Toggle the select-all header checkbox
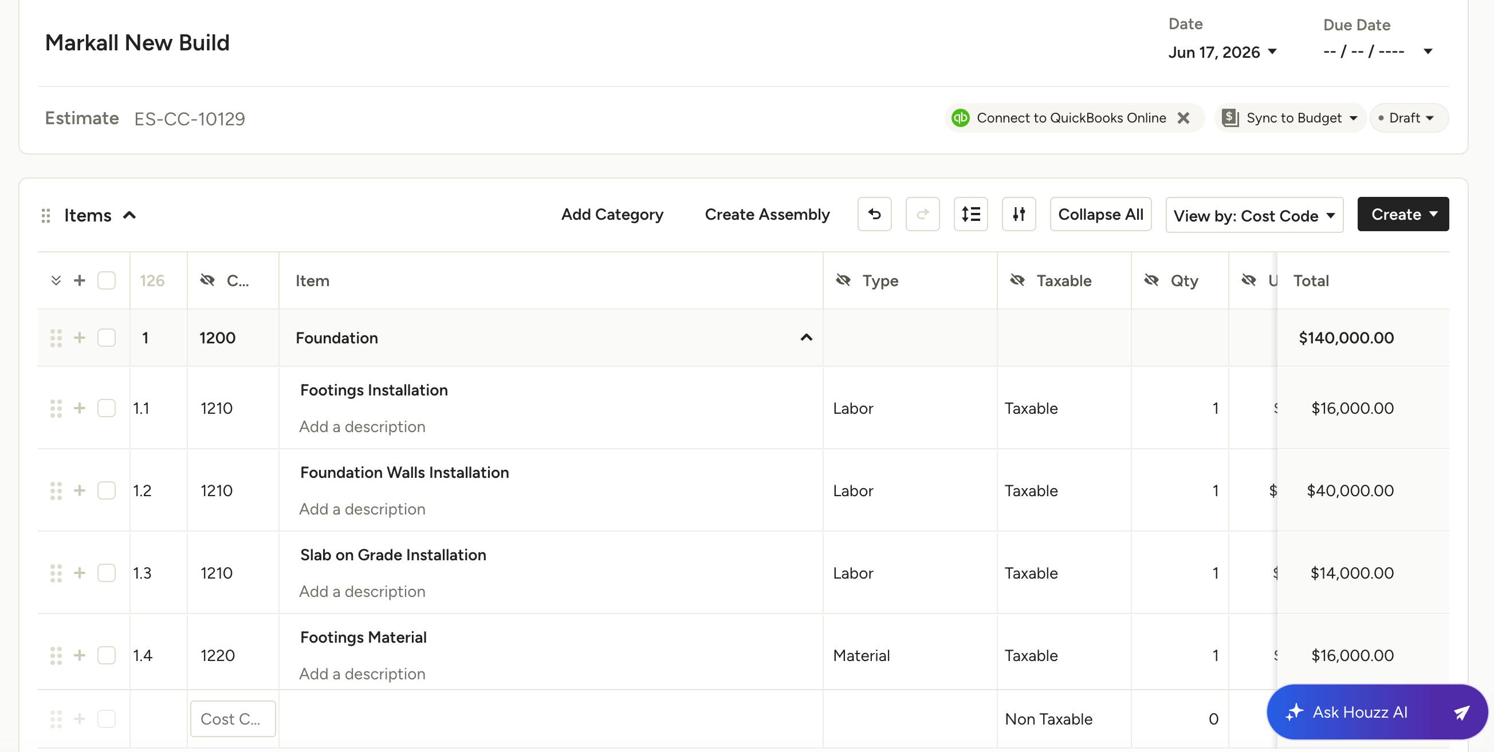The height and width of the screenshot is (752, 1494). (106, 280)
